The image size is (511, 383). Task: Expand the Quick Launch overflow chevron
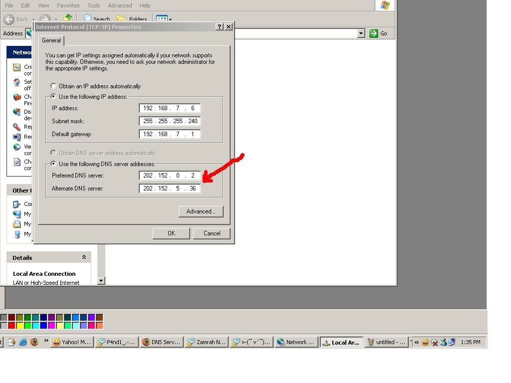coord(46,341)
